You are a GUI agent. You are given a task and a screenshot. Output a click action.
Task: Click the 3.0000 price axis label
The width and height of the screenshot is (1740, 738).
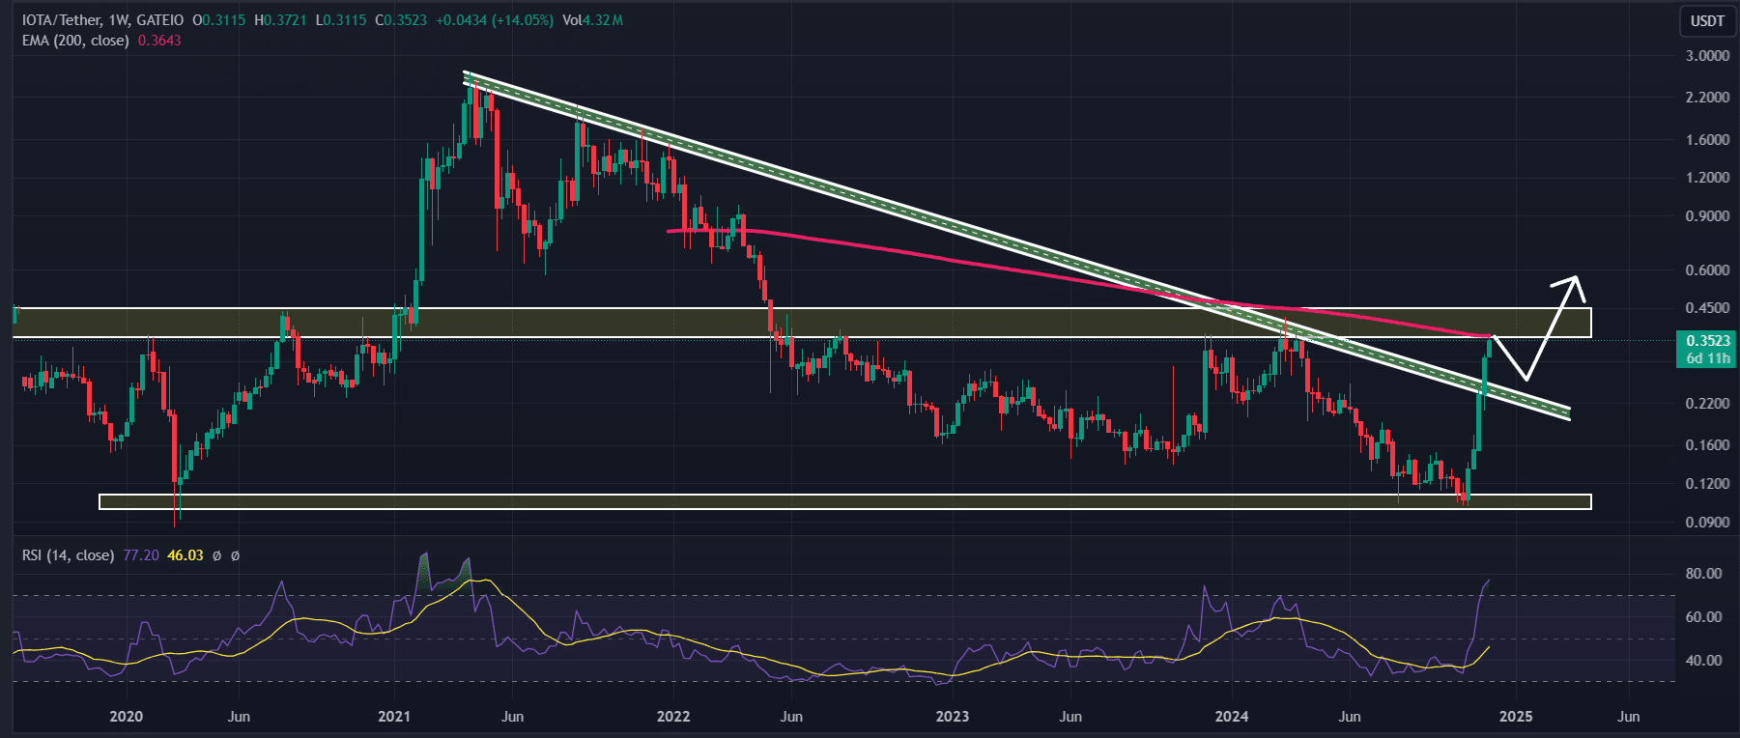[x=1707, y=56]
